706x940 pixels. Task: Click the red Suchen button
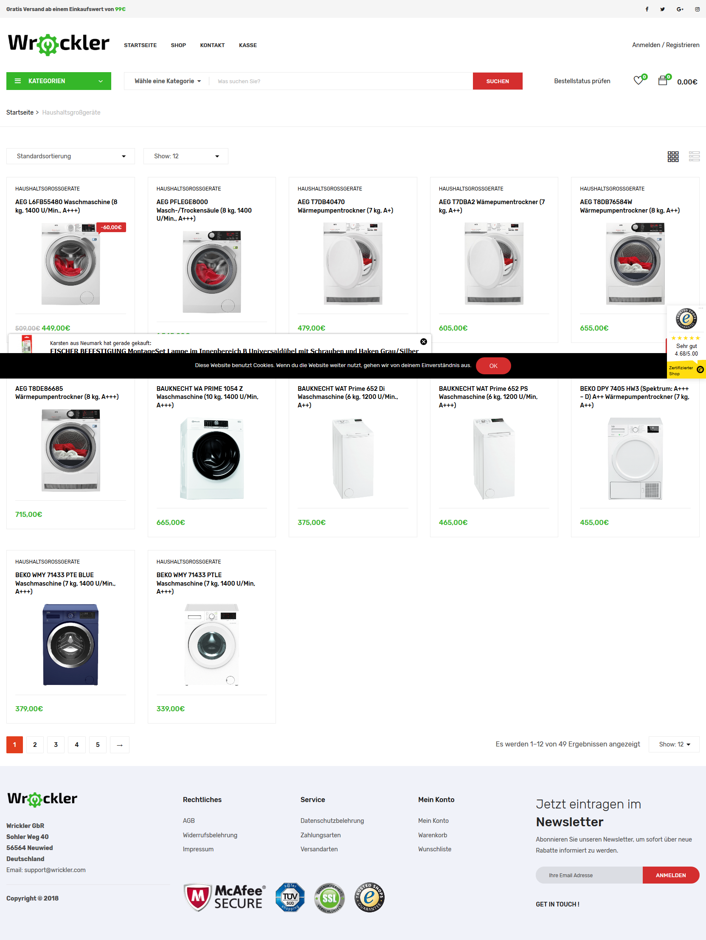(497, 81)
